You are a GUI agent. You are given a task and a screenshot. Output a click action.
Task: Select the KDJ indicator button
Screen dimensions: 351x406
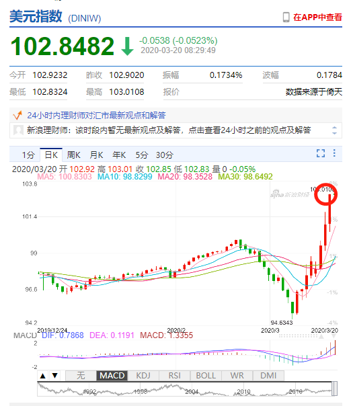pos(143,376)
